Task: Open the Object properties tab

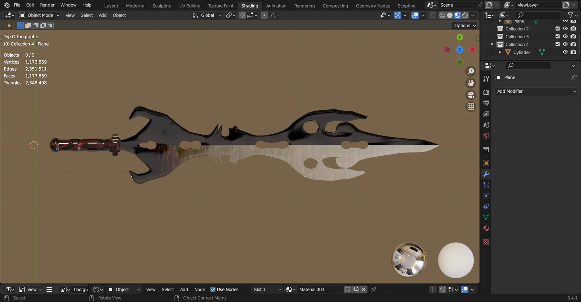Action: tap(486, 163)
